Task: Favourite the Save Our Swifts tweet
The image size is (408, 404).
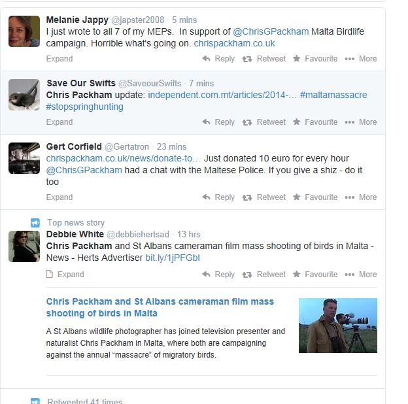Action: (x=314, y=122)
